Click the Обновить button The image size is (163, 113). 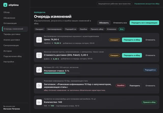[104, 23]
